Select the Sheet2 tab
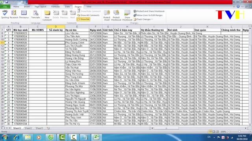The width and height of the screenshot is (252, 141). coord(28,128)
